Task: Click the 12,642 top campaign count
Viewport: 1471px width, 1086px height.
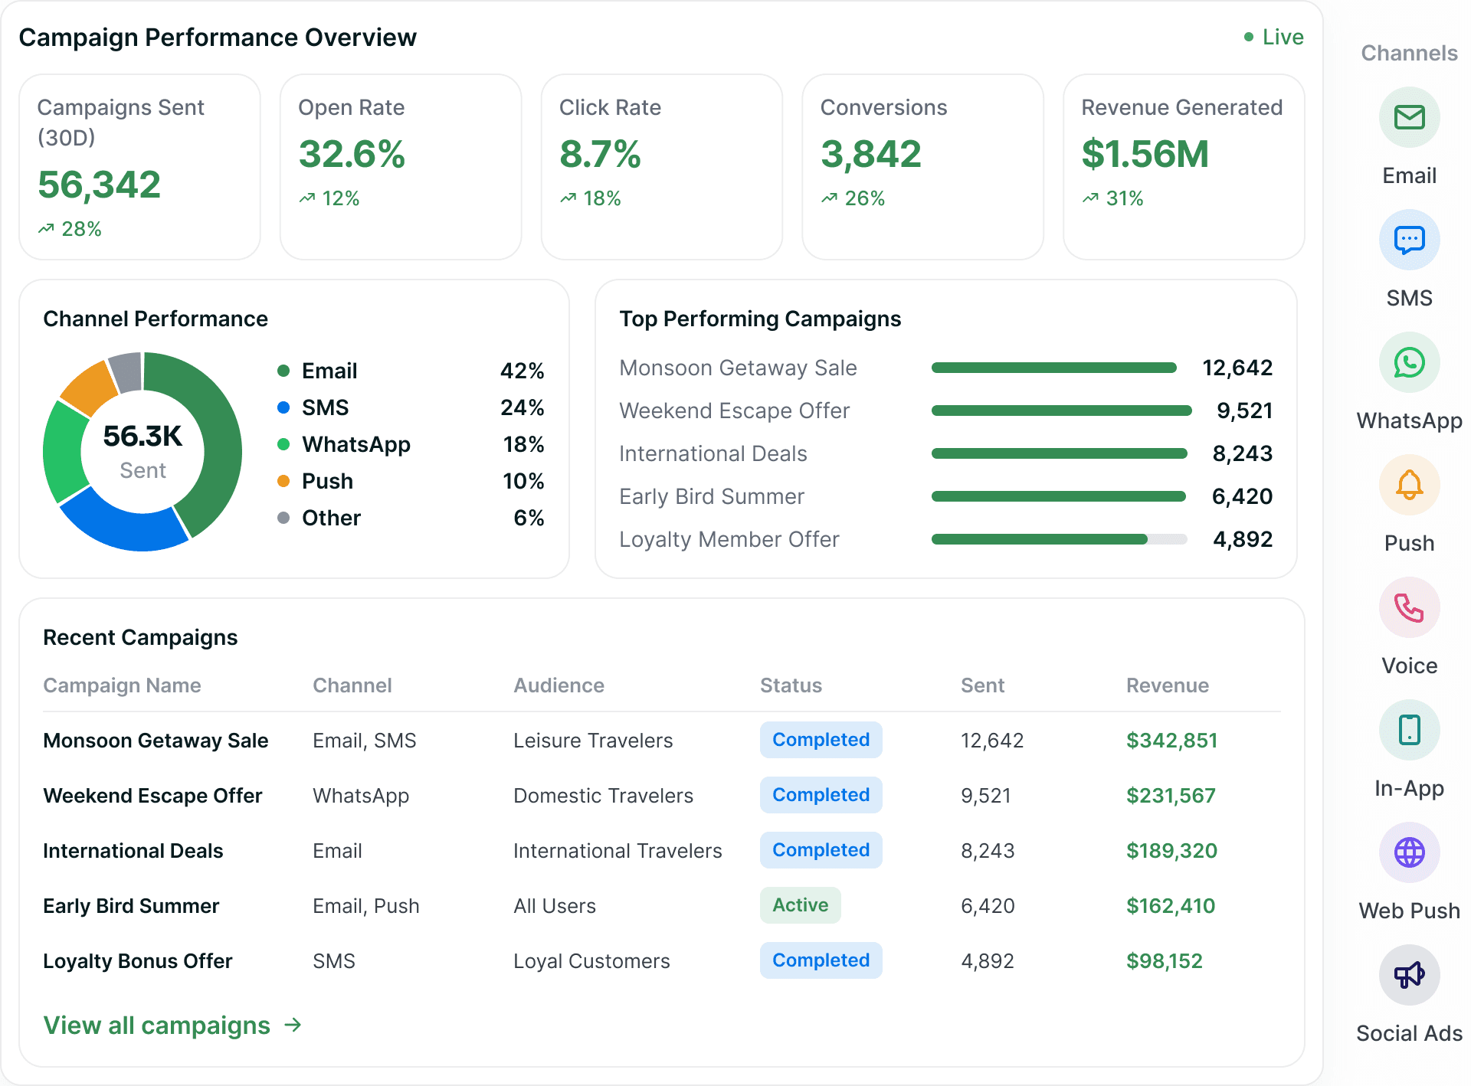Action: pos(1237,368)
